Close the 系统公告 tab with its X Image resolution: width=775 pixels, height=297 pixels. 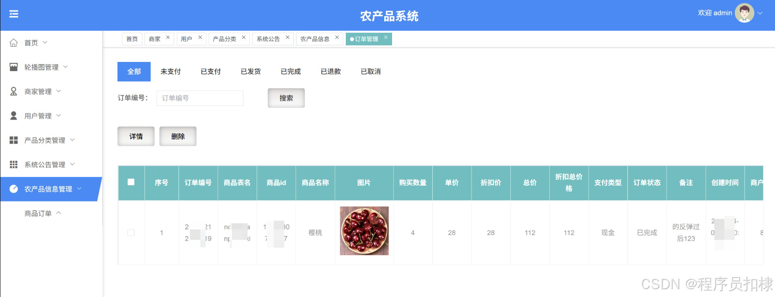pyautogui.click(x=287, y=38)
